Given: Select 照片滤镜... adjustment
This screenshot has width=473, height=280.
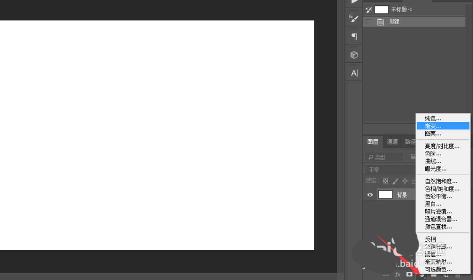Looking at the screenshot, I should point(443,212).
